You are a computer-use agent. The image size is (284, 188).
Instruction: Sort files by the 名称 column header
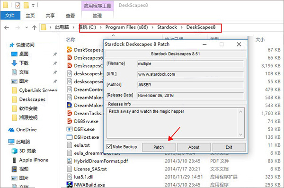pyautogui.click(x=71, y=39)
